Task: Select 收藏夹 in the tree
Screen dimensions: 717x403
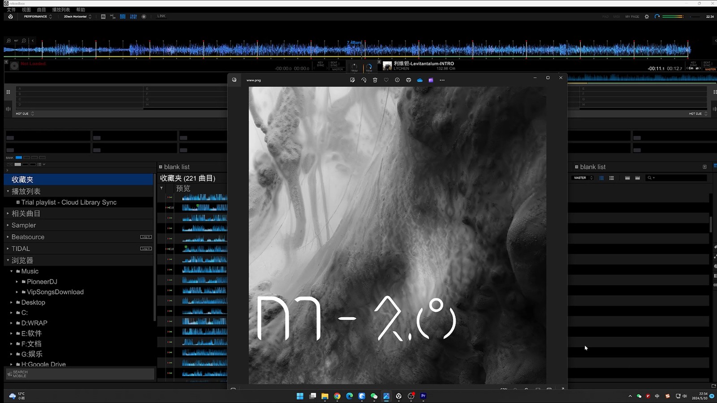Action: click(79, 180)
